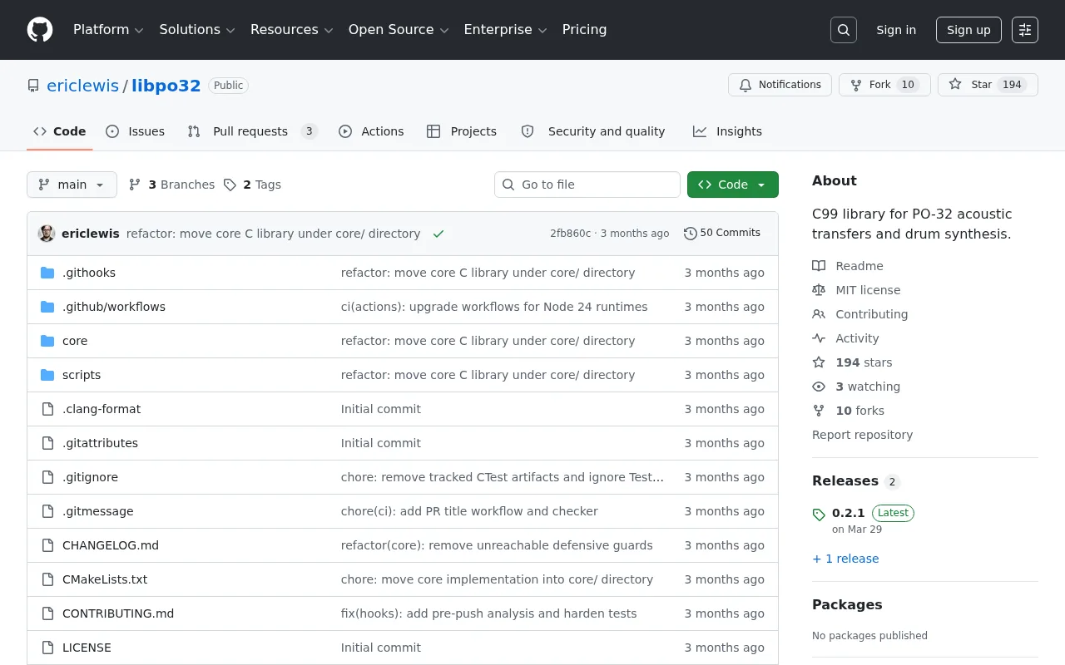Open ericlewis owner profile link
1065x665 pixels.
pyautogui.click(x=82, y=86)
